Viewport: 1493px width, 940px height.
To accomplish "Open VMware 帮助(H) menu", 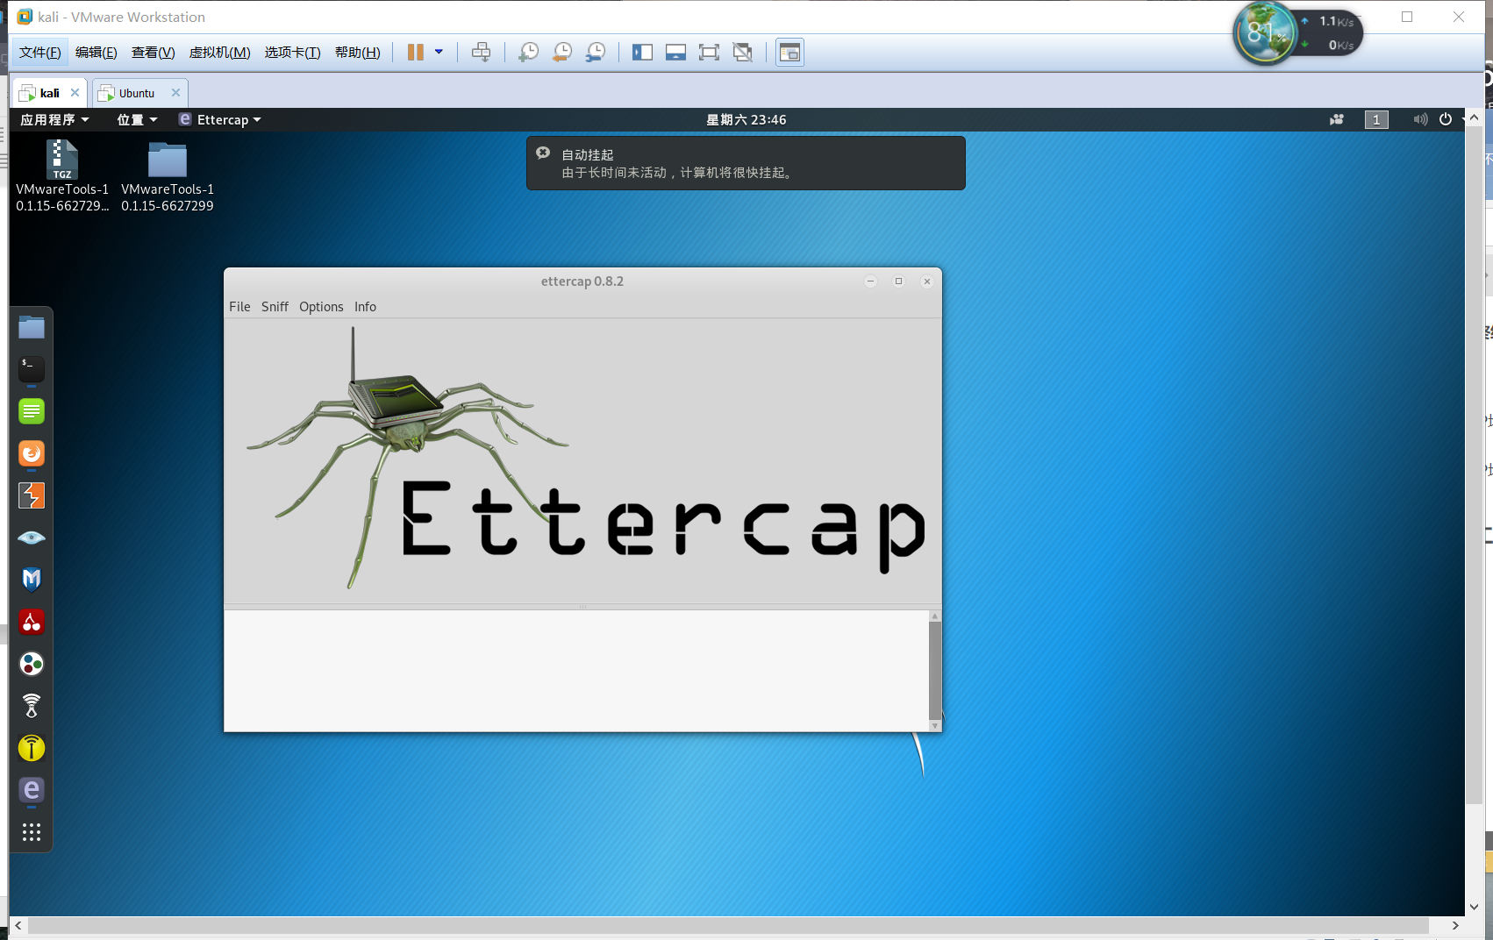I will [357, 52].
